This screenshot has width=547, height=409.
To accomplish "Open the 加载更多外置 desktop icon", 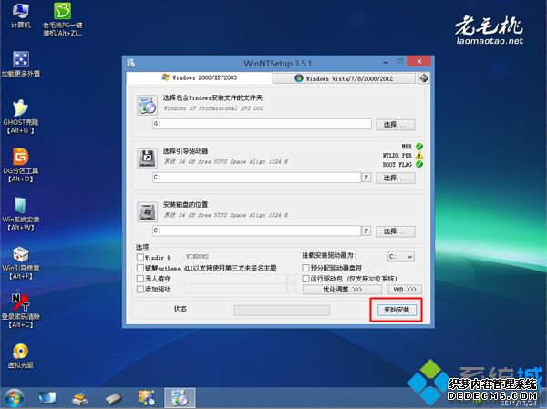I will tap(21, 64).
